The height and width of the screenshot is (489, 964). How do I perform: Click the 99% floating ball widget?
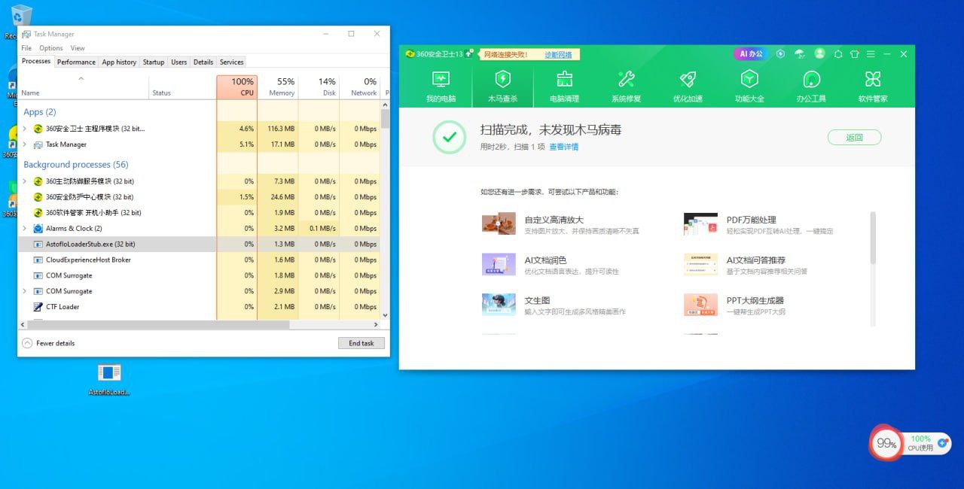[886, 444]
